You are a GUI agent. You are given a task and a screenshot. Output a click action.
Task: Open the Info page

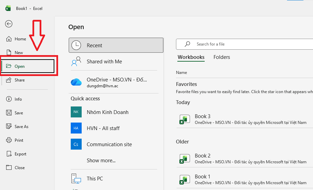pos(18,99)
